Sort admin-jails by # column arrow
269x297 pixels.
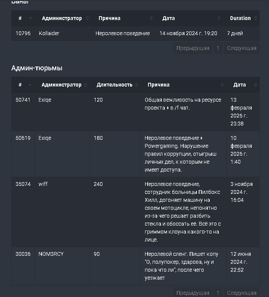click(30, 85)
